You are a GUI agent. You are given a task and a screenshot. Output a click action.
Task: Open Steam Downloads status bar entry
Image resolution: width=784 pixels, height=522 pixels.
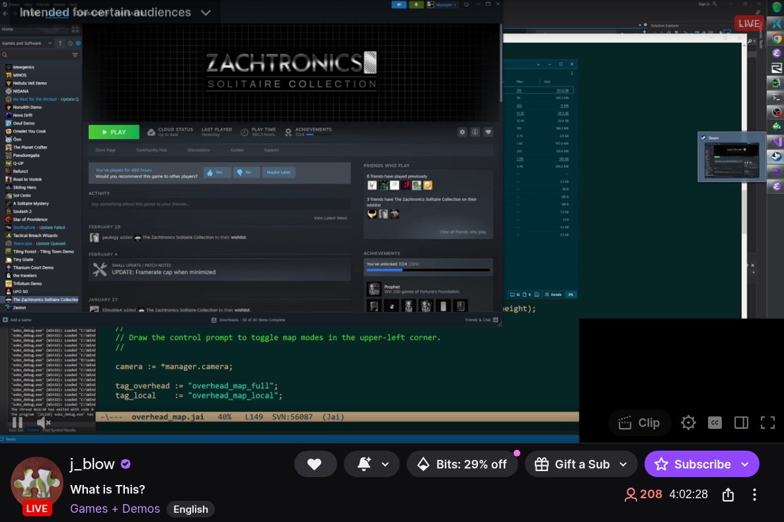[x=249, y=320]
